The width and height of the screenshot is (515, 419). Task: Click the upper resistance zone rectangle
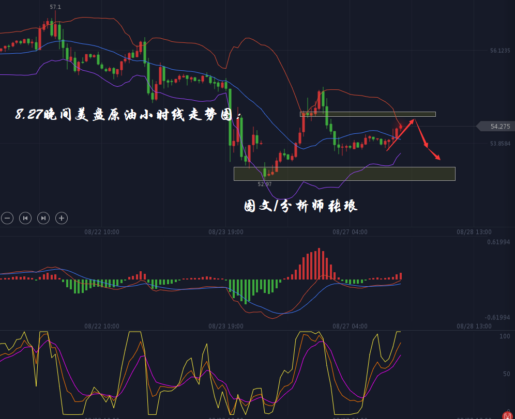(368, 114)
